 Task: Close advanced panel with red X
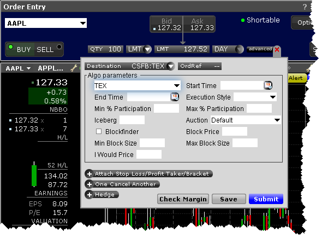277,50
